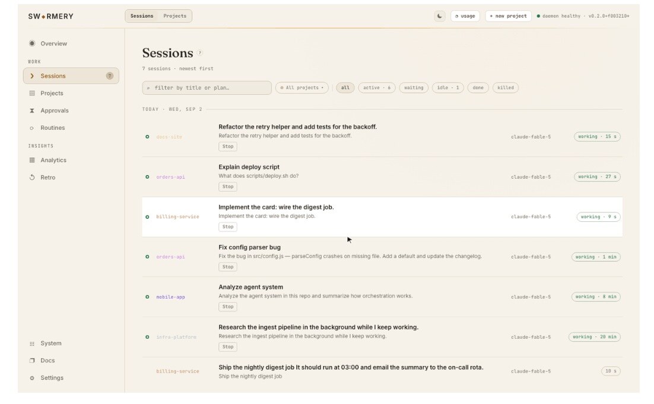
Task: Select the killed filter chip
Action: pyautogui.click(x=506, y=88)
